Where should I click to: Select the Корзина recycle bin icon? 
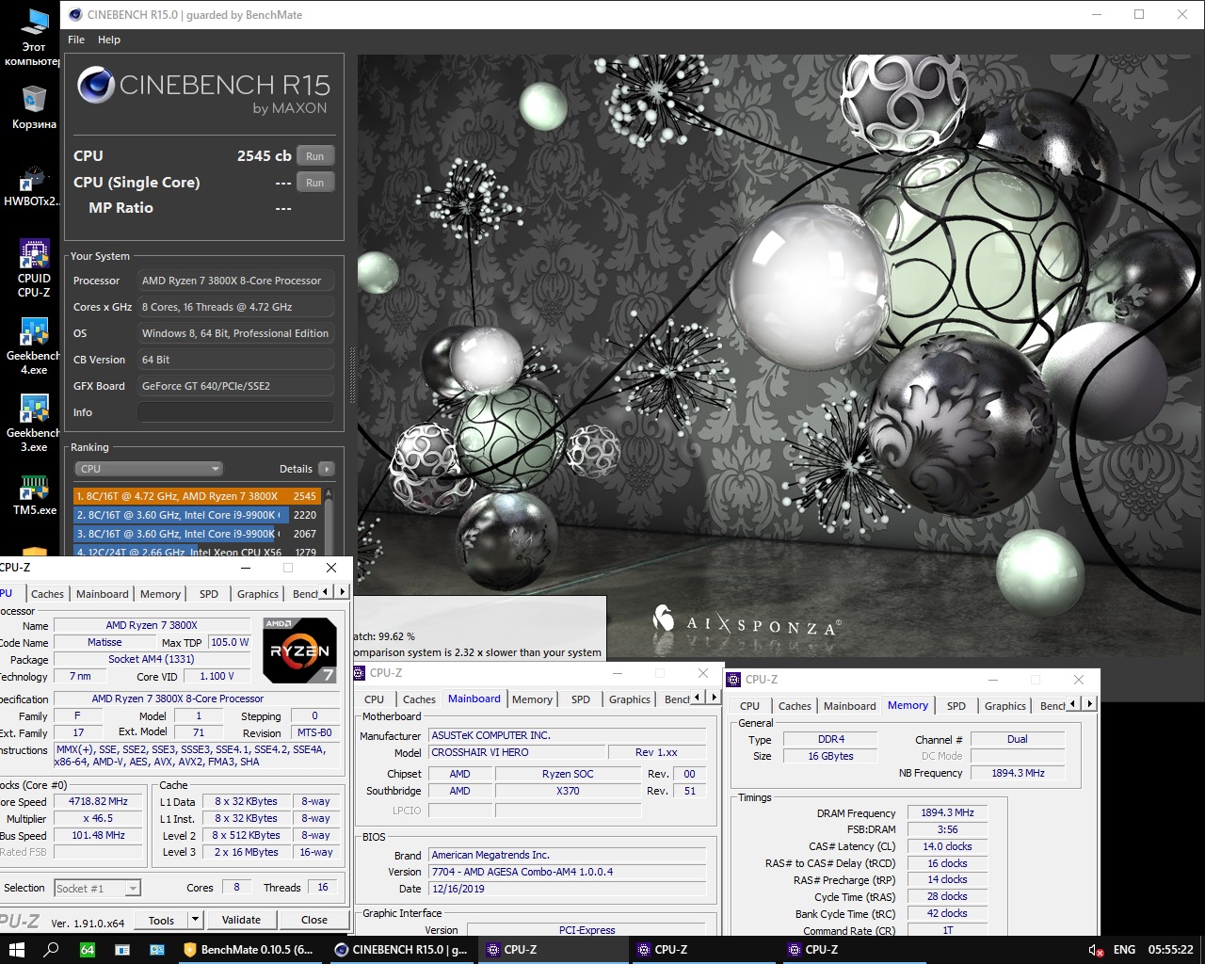pyautogui.click(x=34, y=107)
